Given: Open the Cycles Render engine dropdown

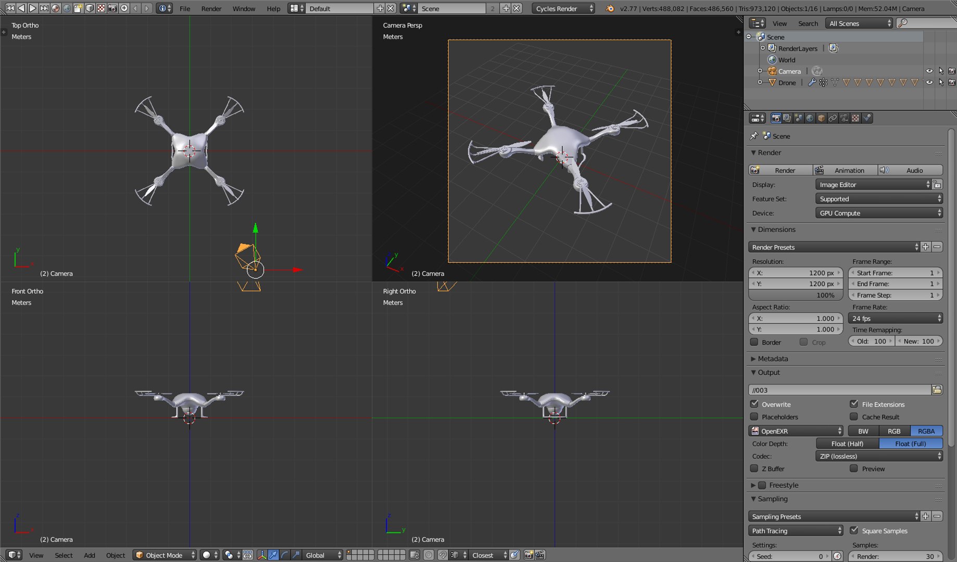Looking at the screenshot, I should coord(563,8).
